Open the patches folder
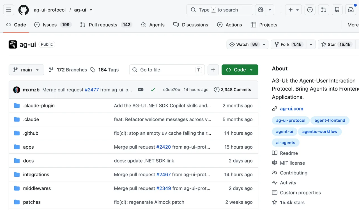The image size is (359, 210). (32, 202)
